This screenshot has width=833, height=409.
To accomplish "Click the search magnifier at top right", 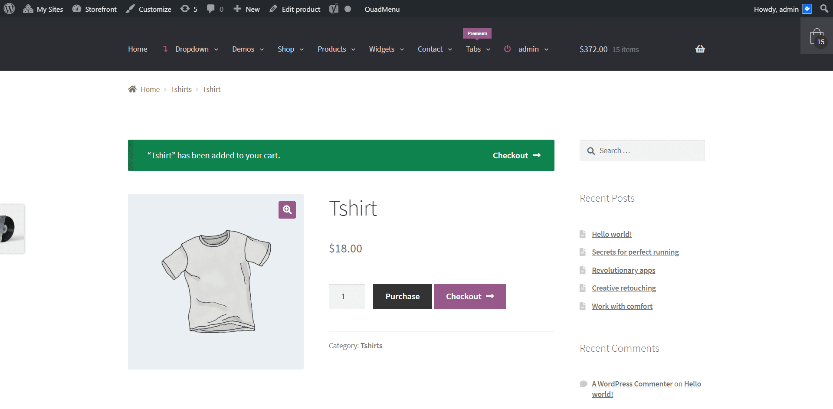I will 824,9.
